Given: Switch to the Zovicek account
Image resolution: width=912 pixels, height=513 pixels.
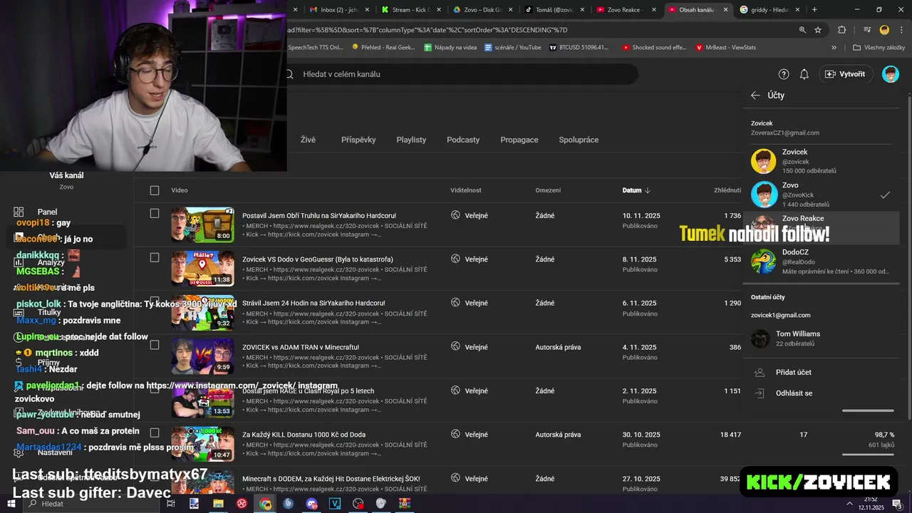Looking at the screenshot, I should coord(821,161).
